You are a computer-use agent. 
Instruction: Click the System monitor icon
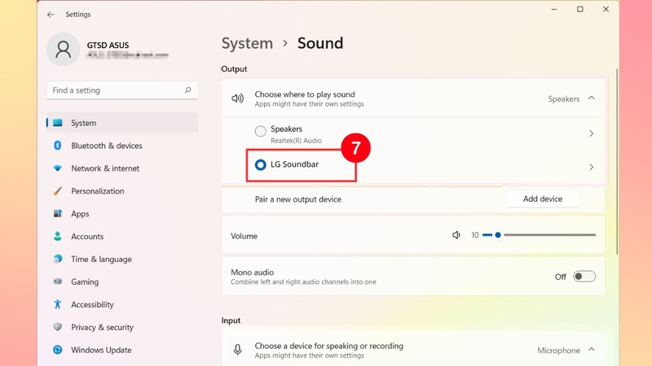pos(57,123)
